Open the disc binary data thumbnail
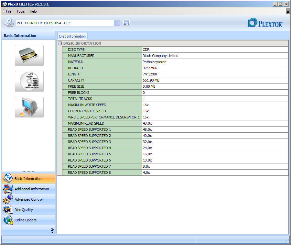Image resolution: width=291 pixels, height=245 pixels. 29,81
